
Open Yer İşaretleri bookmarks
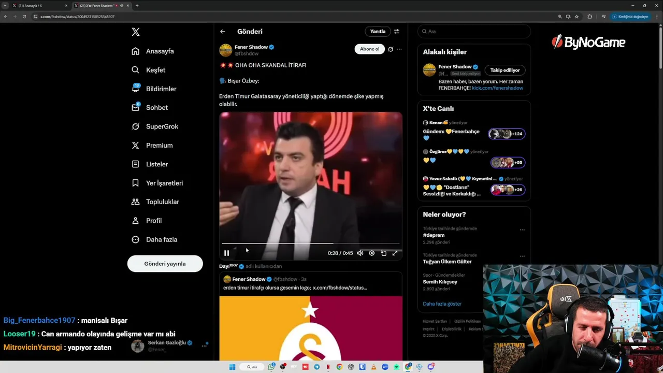tap(157, 183)
